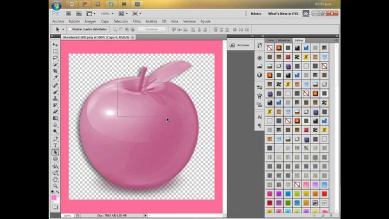Screen dimensions: 389x219
Task: Select the Path Selection tool
Action: tap(55, 152)
